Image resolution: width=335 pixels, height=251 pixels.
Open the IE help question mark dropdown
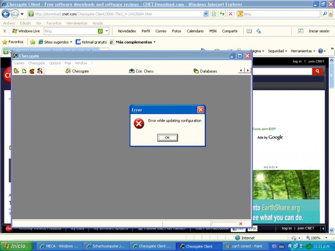[x=322, y=51]
